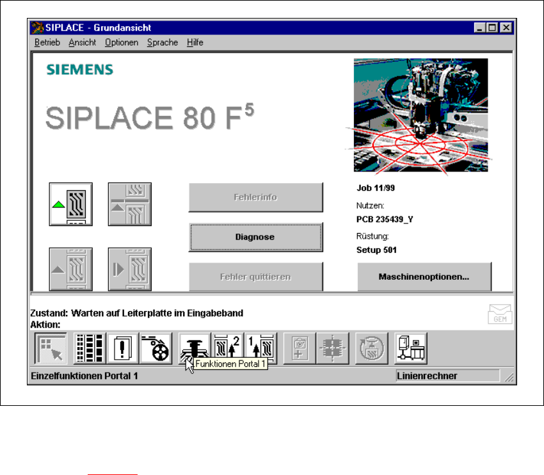Viewport: 544px width, 475px height.
Task: Click the board icon with play arrow
Action: click(x=130, y=269)
